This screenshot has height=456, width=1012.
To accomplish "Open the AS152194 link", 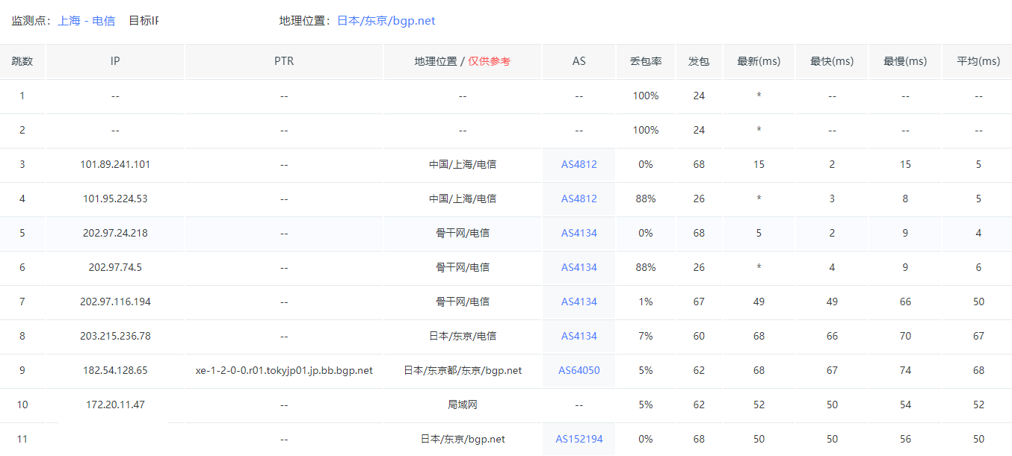I will [579, 439].
